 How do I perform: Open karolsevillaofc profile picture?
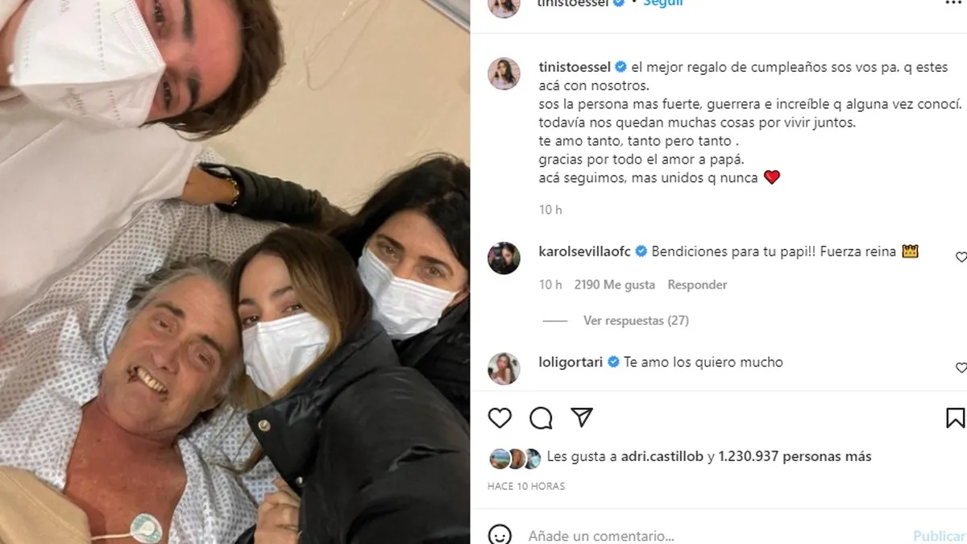tap(504, 258)
